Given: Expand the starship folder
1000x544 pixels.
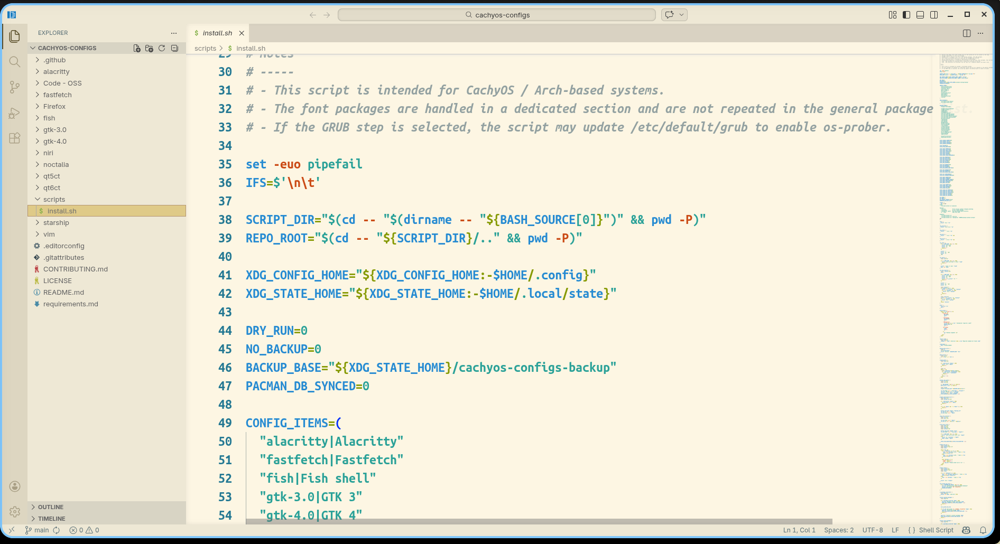Looking at the screenshot, I should 107,223.
